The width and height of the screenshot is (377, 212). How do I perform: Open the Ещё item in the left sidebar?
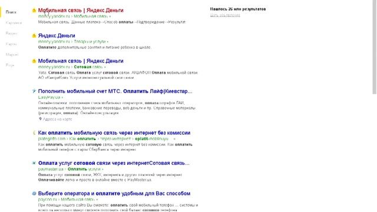10,65
